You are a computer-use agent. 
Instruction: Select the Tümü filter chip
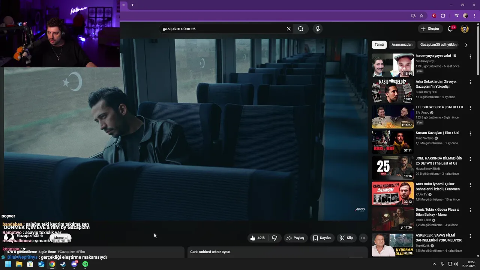point(379,45)
